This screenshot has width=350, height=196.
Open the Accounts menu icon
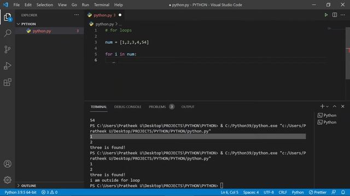pyautogui.click(x=7, y=164)
